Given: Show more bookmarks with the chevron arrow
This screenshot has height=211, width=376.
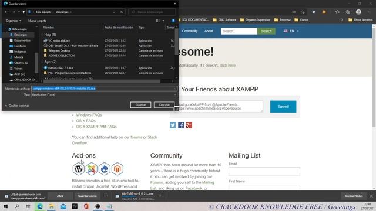Looking at the screenshot, I should (x=342, y=20).
